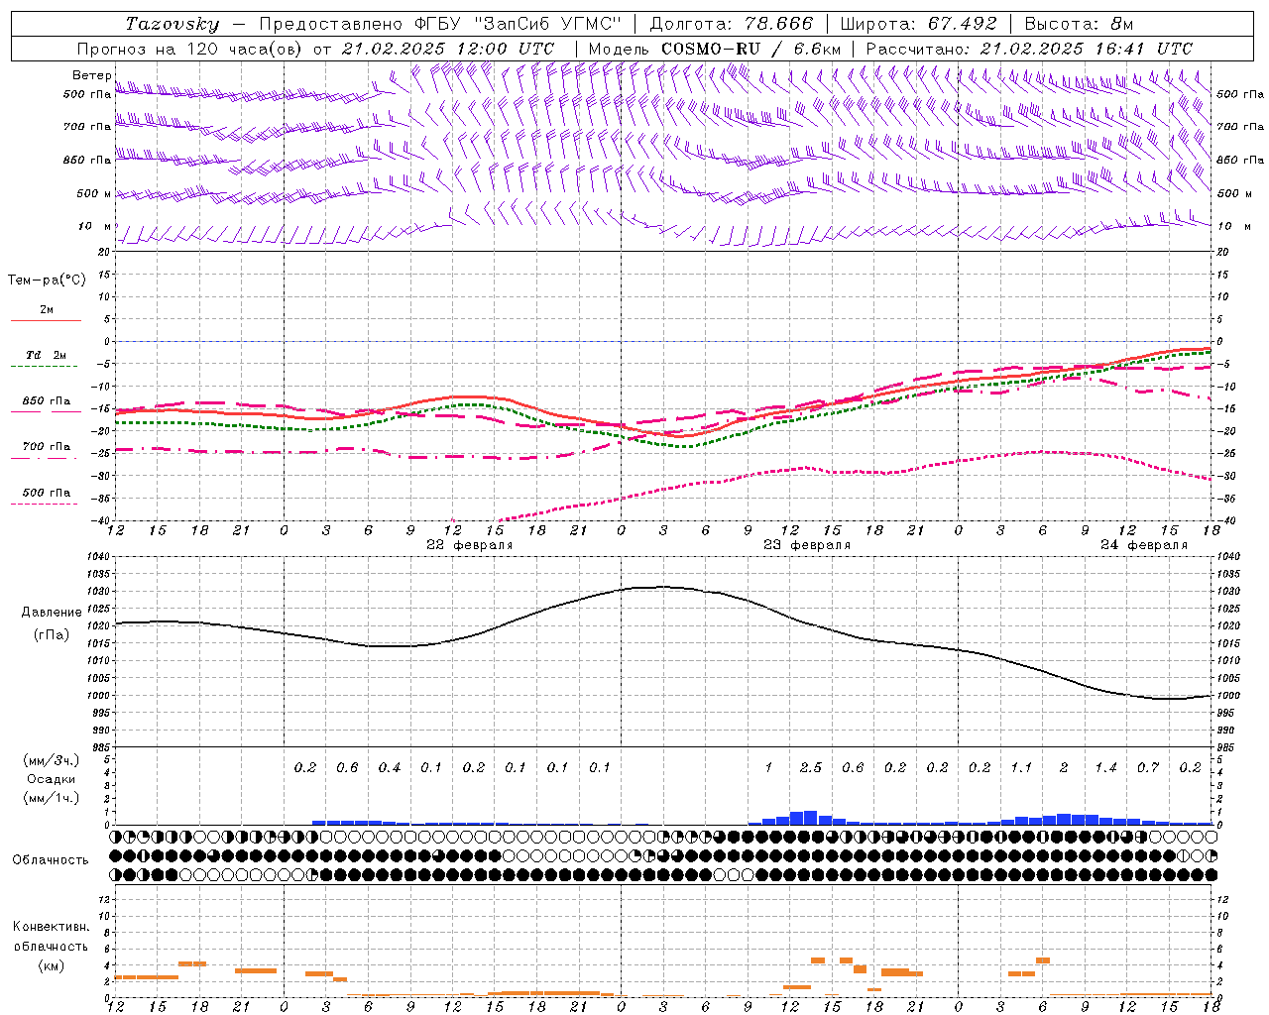Click the 'Тем-ра(°C)' temperature panel label
1269x1015 pixels.
point(47,281)
